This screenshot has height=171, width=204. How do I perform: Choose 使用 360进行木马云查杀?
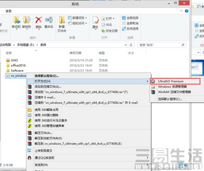click(x=88, y=120)
